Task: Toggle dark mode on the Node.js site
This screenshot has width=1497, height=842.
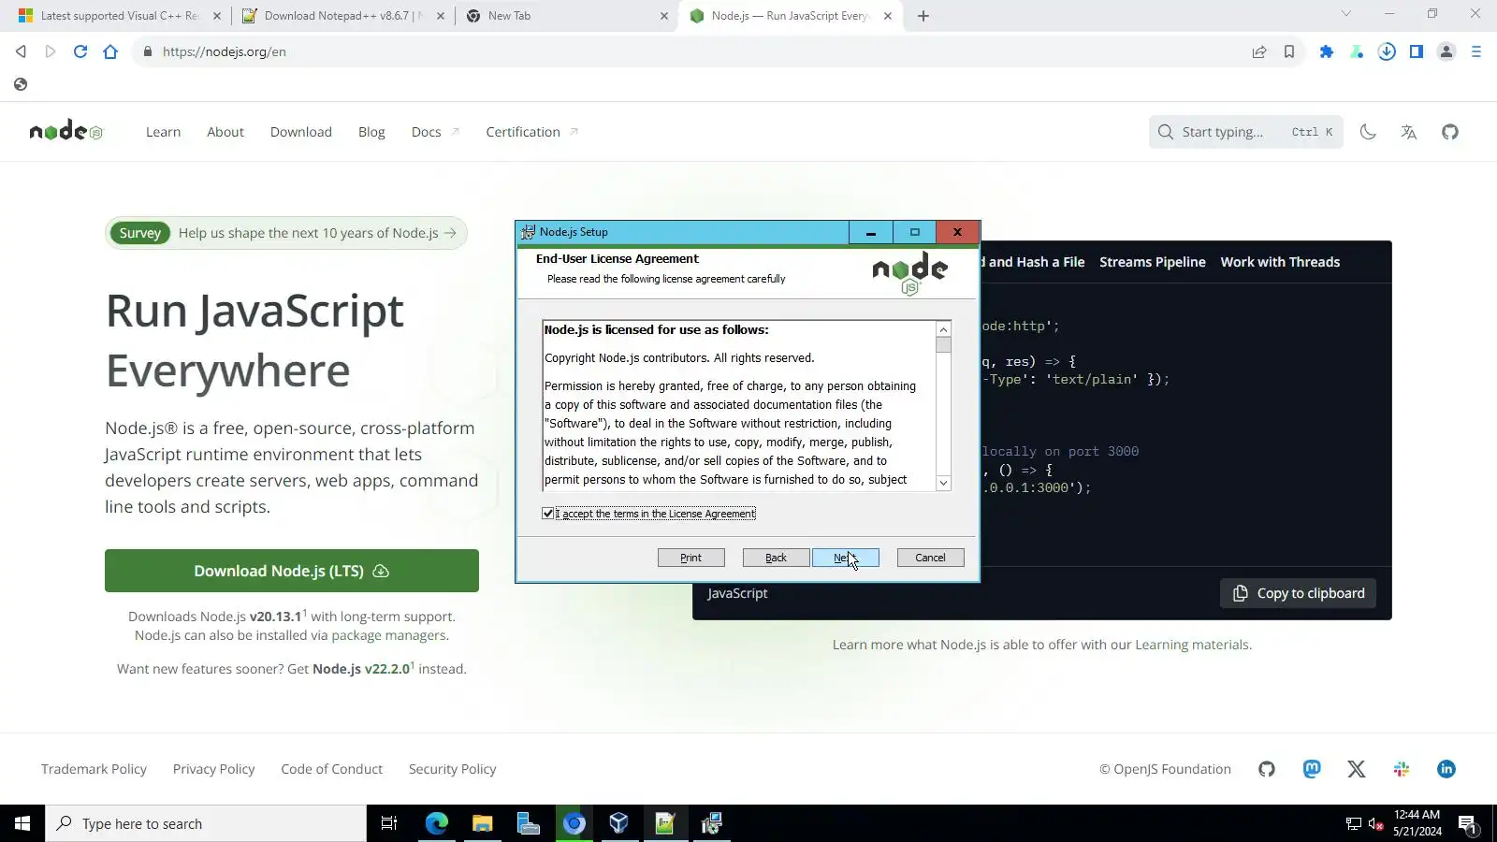Action: [x=1368, y=132]
